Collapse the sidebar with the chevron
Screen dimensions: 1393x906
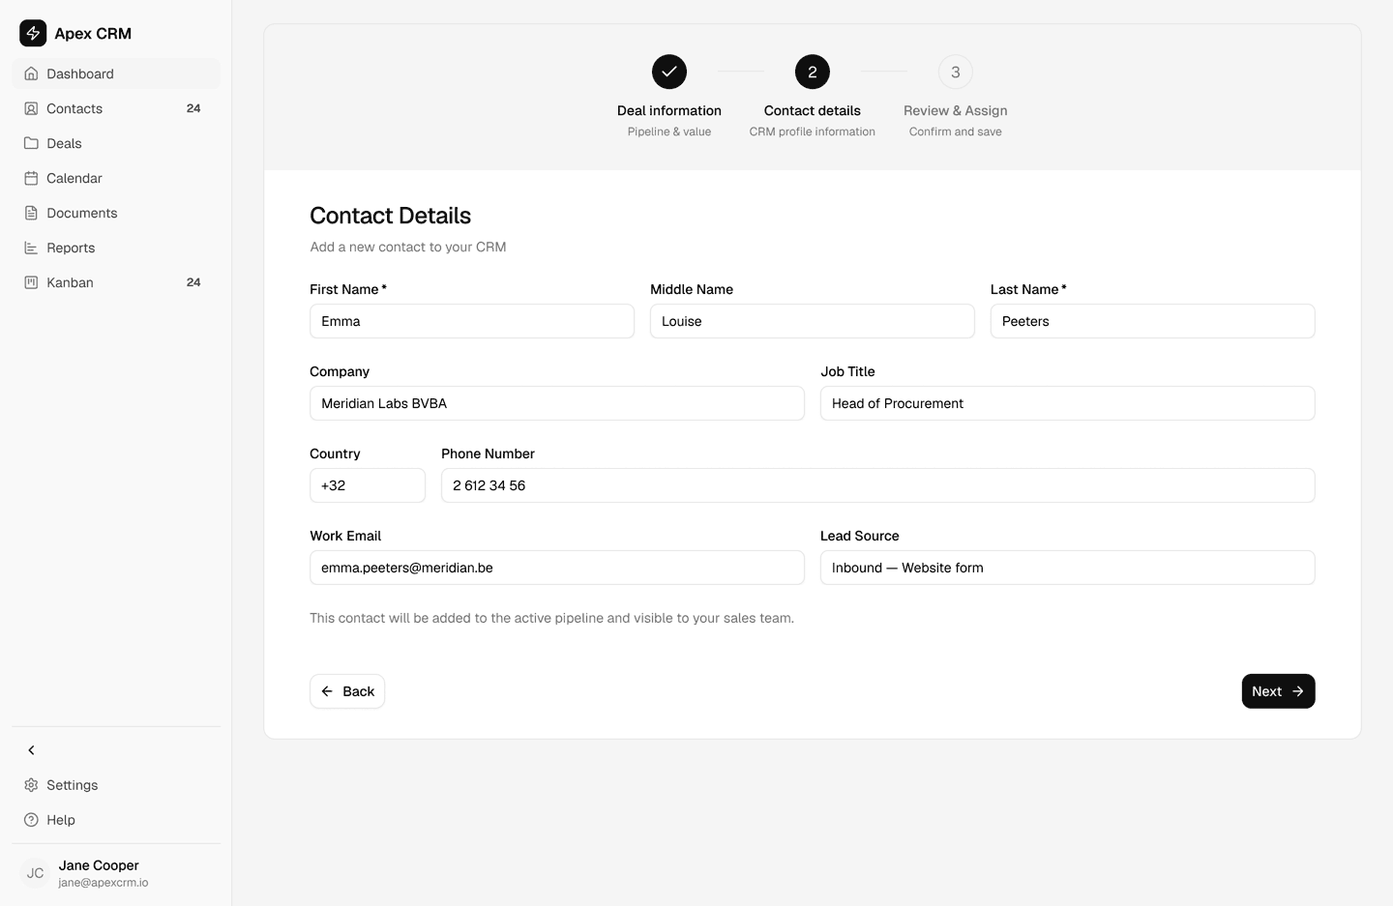point(31,749)
